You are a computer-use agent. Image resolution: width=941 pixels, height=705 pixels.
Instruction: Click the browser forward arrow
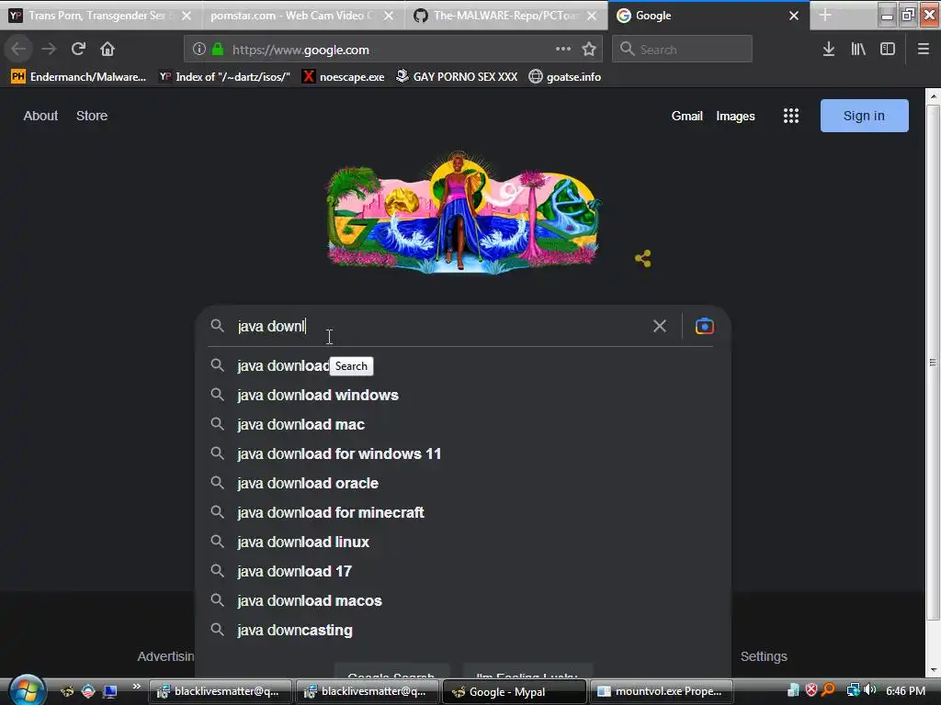(49, 50)
